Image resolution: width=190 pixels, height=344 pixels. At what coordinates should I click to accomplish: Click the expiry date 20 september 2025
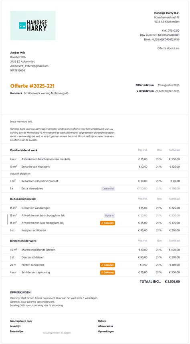168,91
